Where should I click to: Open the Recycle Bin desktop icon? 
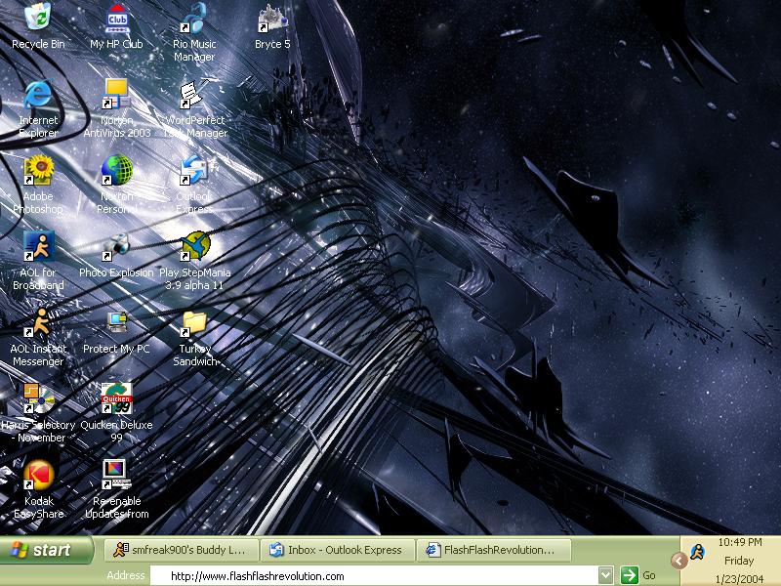tap(38, 17)
